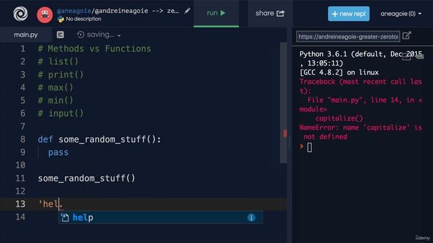The image size is (433, 243).
Task: Click the red error marker on scrollbar
Action: pyautogui.click(x=285, y=134)
